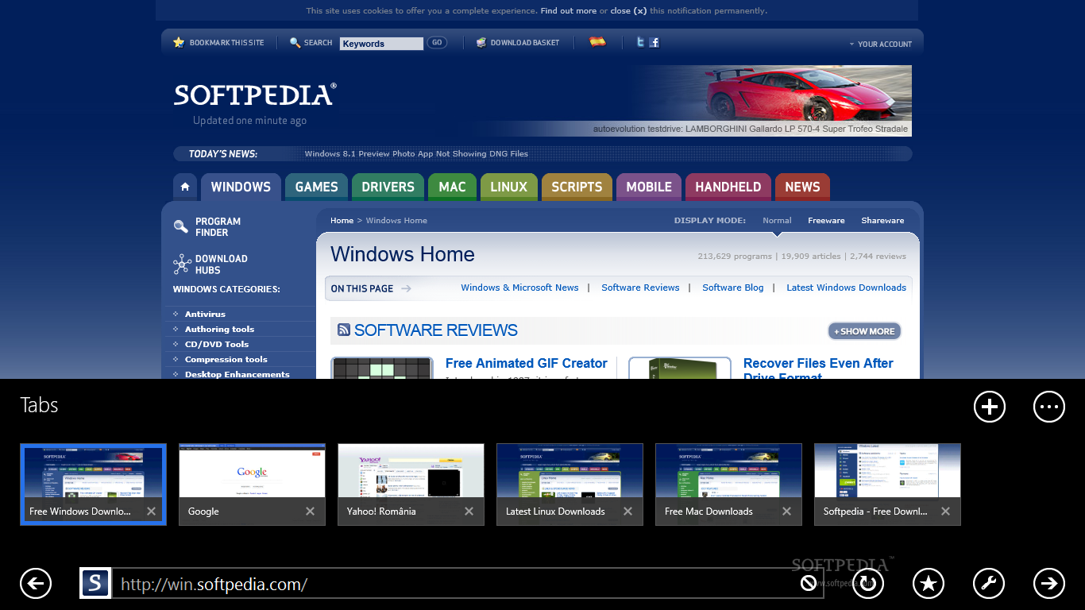Click the SHOW MORE button in Software Reviews
The height and width of the screenshot is (610, 1085).
864,330
